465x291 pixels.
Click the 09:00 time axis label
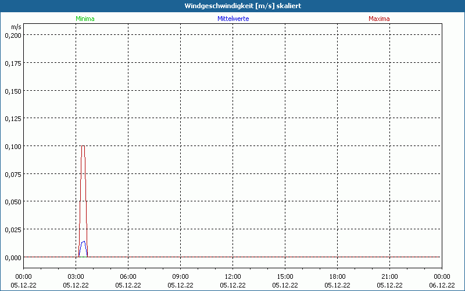[x=180, y=277]
